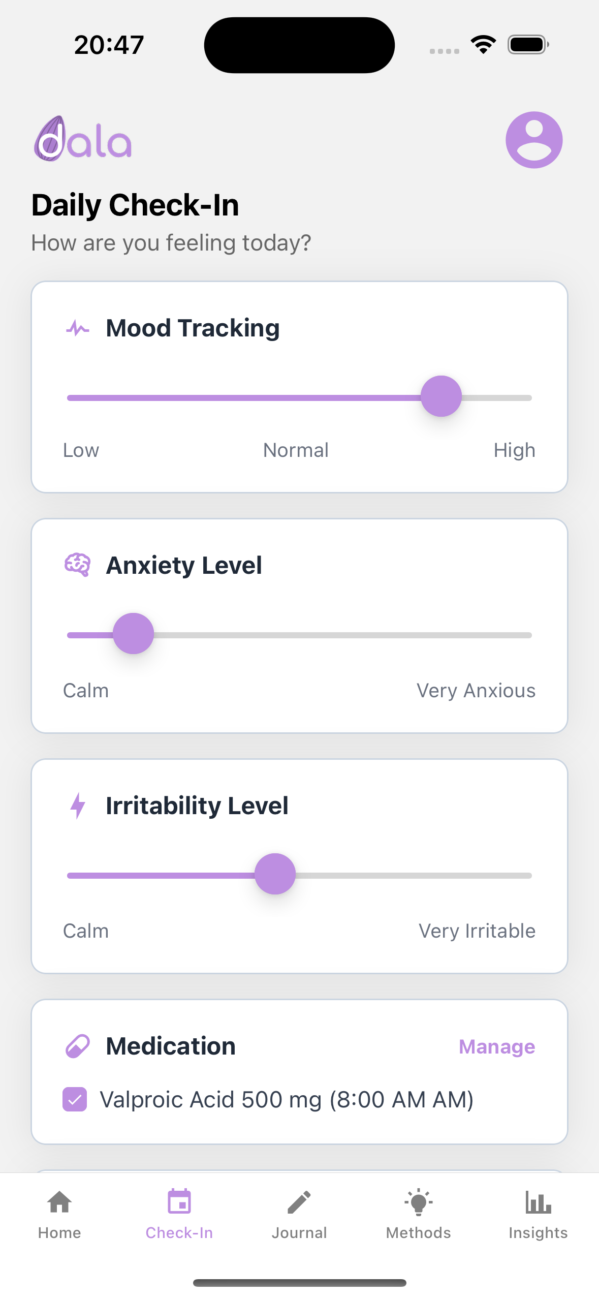Uncheck the Valproic Acid medication checkbox

pos(75,1099)
